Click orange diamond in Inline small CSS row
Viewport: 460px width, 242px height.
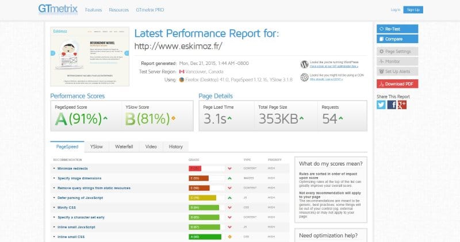pyautogui.click(x=229, y=237)
